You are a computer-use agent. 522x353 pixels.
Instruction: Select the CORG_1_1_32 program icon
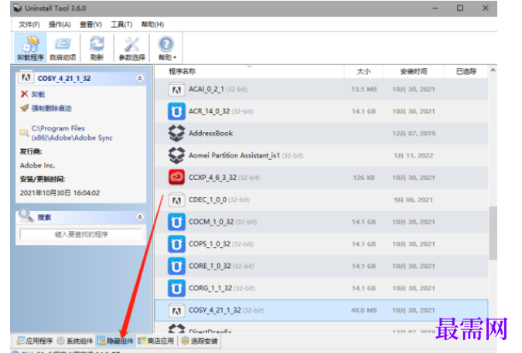coord(176,288)
